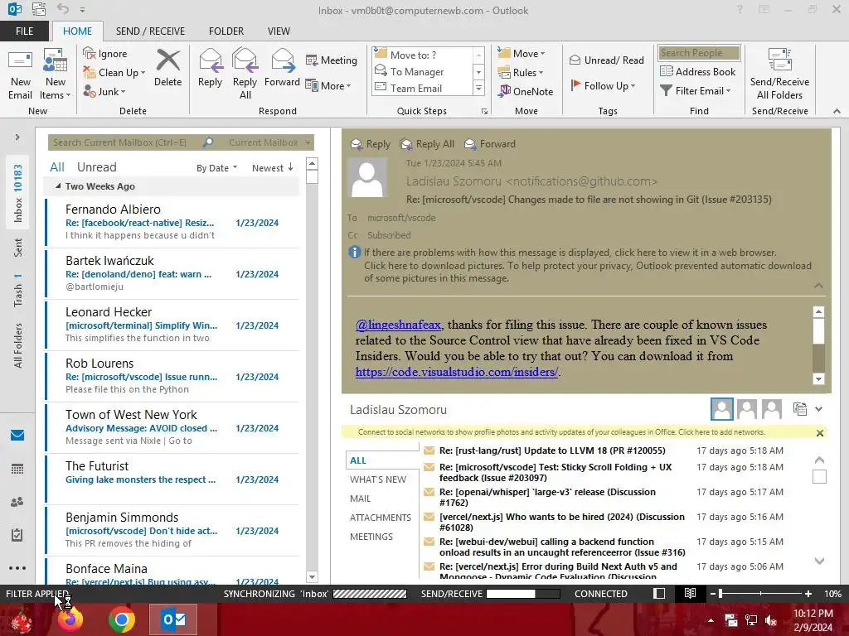Select the Team Email quick step
The image size is (849, 636).
(x=416, y=88)
